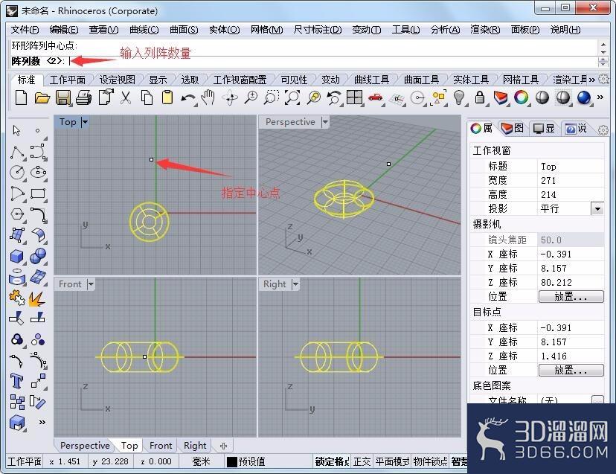Select the Circle tool in the sidebar
This screenshot has height=474, width=616.
click(17, 172)
